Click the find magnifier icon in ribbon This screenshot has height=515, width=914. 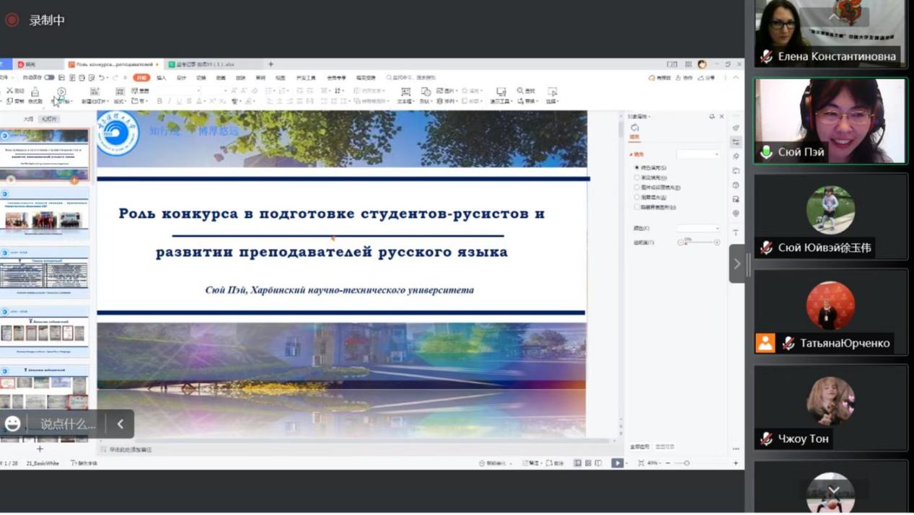click(520, 91)
